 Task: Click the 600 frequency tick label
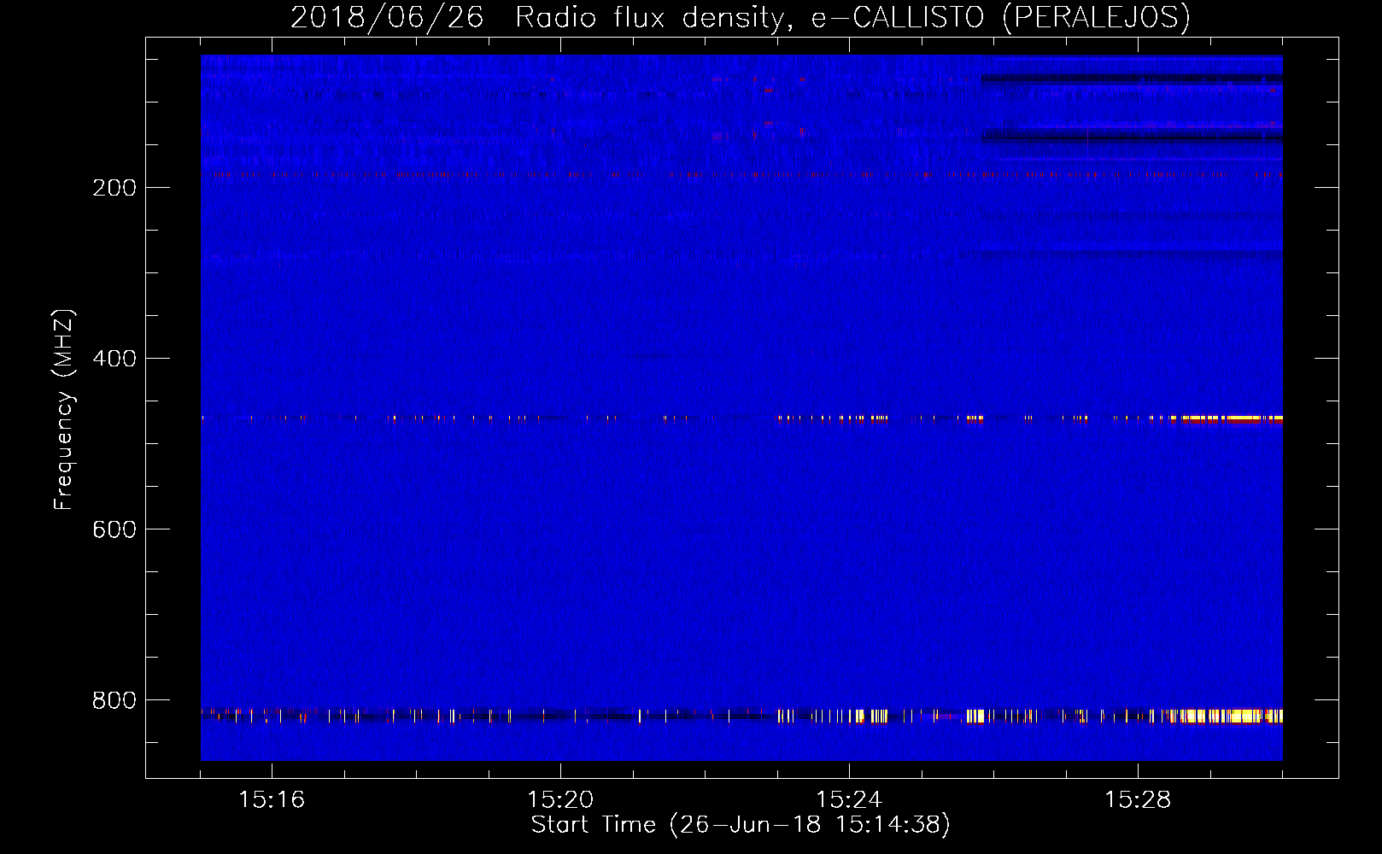tap(114, 529)
